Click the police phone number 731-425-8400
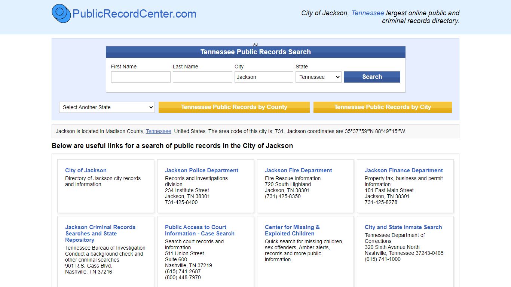 [x=181, y=202]
